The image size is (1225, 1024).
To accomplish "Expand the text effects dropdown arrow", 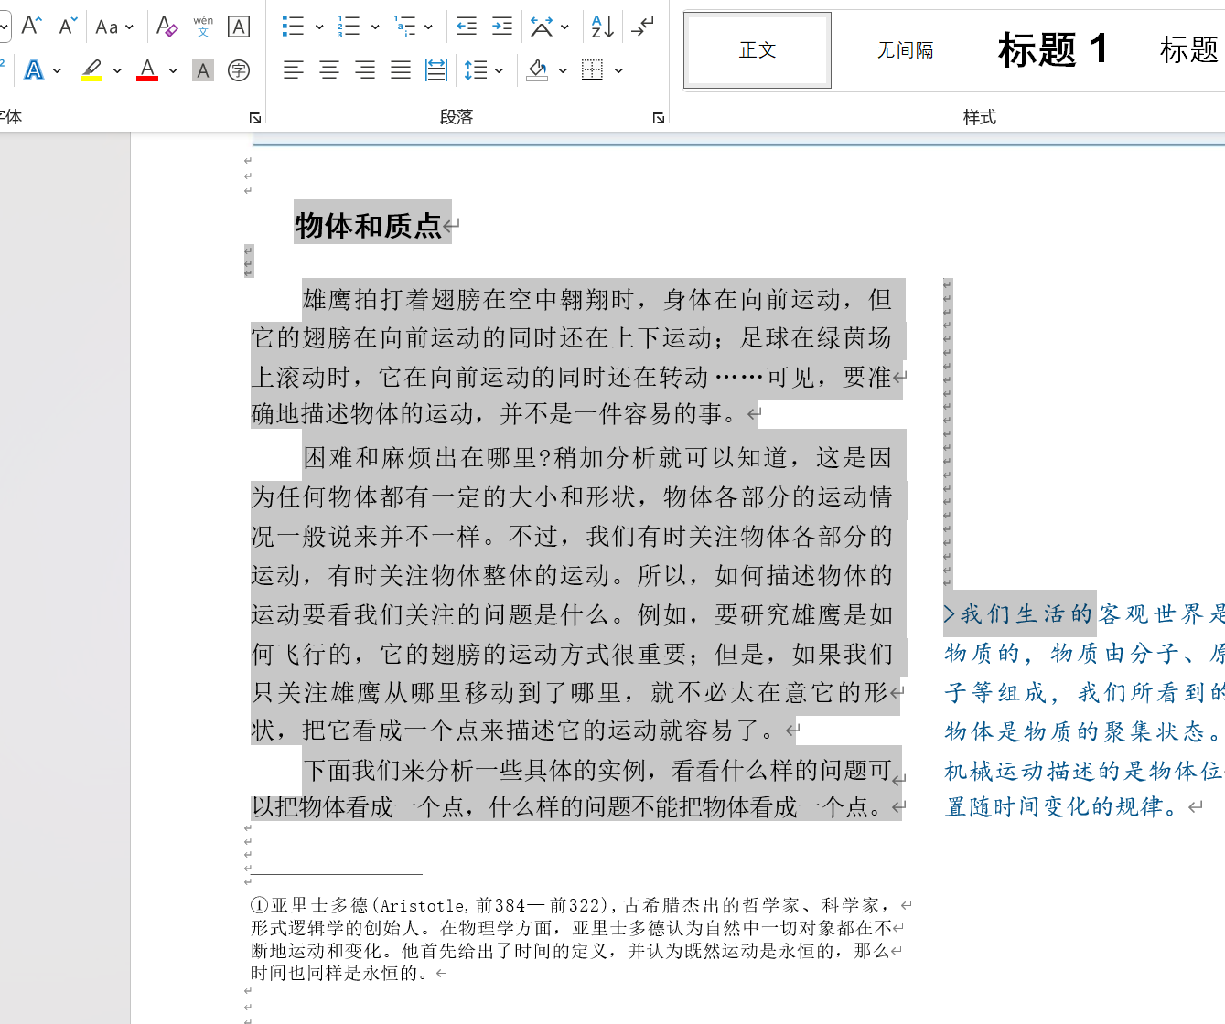I will [58, 70].
